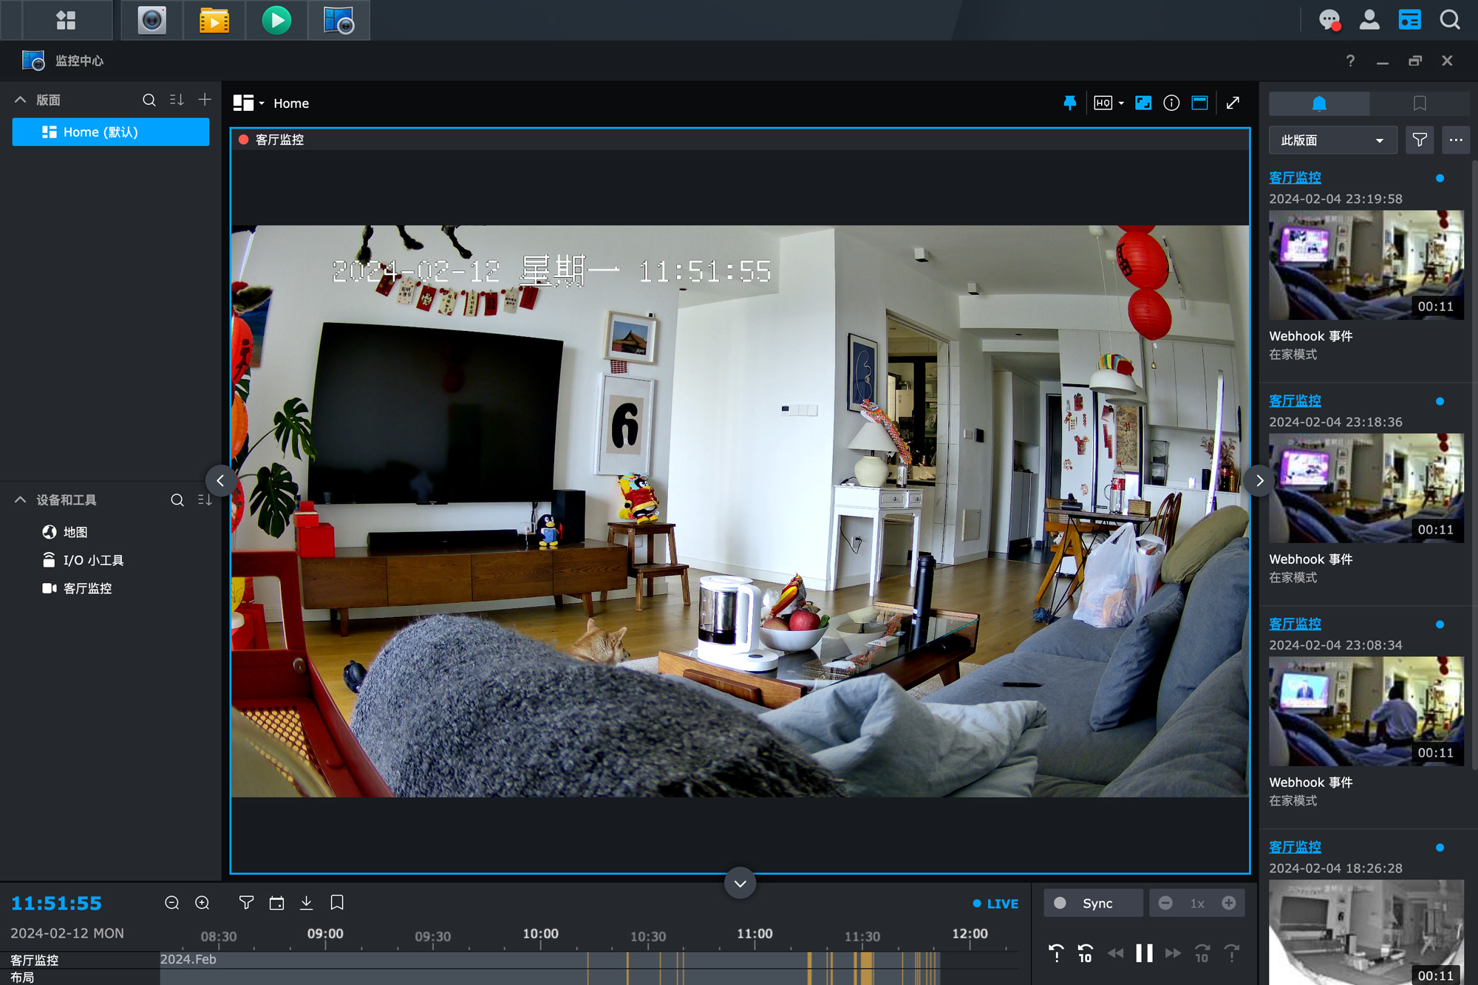Play the 23:08:34 alert thumbnail

click(1366, 711)
